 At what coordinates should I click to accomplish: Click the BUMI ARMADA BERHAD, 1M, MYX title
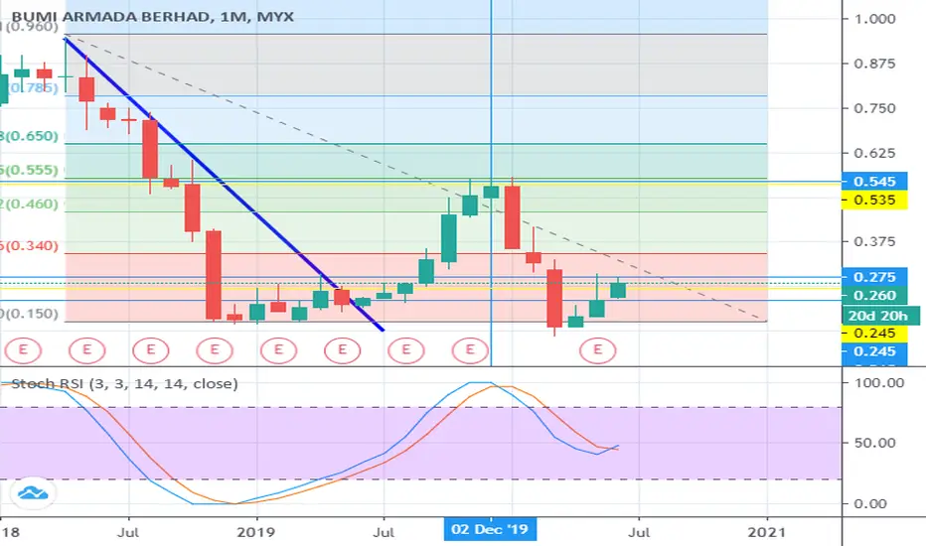point(152,16)
